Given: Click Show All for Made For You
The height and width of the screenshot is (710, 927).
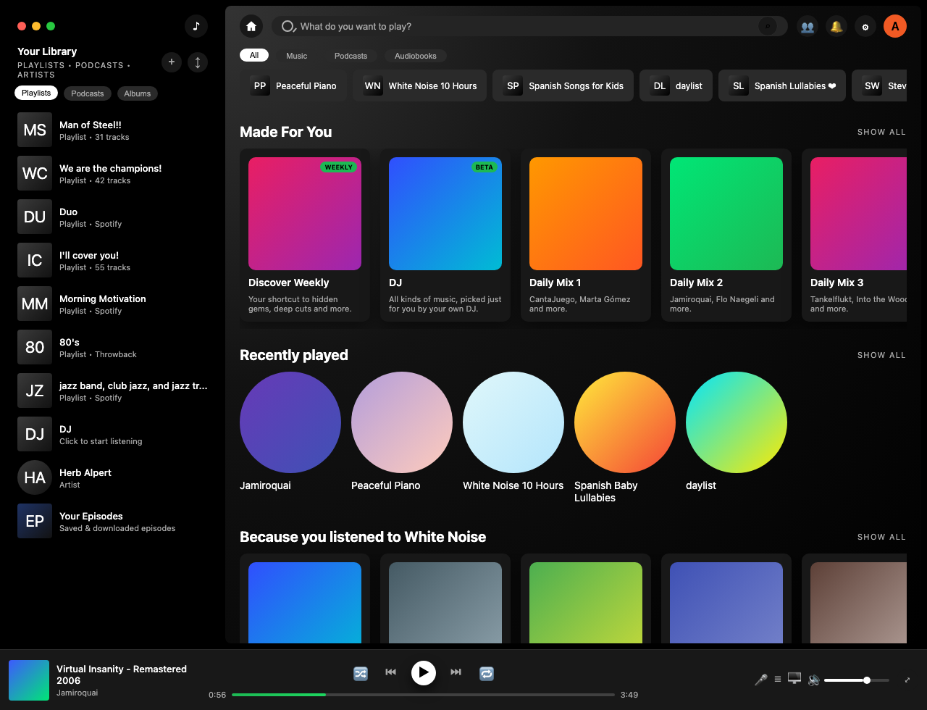Looking at the screenshot, I should [x=881, y=132].
